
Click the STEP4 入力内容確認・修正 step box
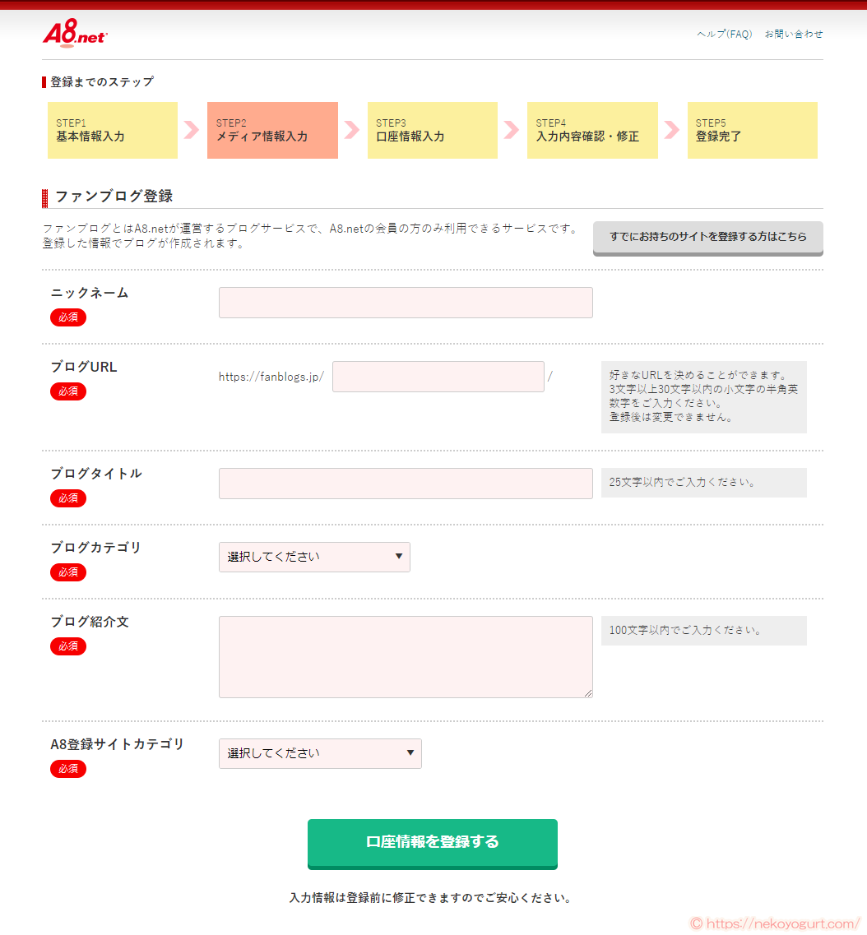click(592, 130)
